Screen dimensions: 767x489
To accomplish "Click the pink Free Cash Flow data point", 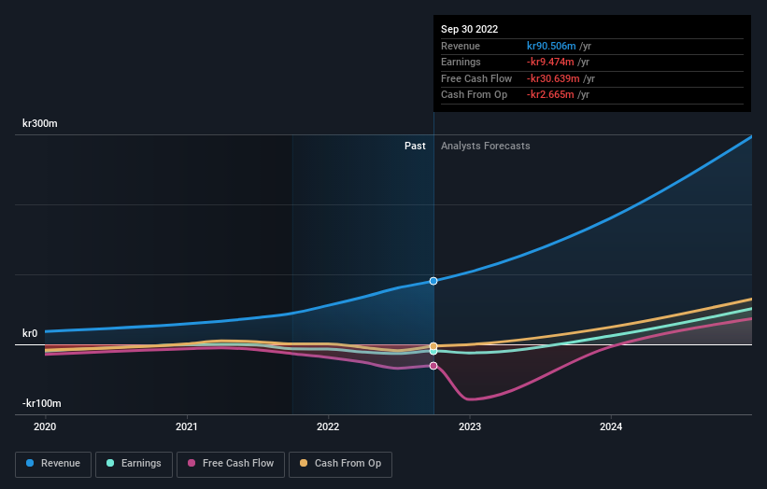I will coord(433,366).
